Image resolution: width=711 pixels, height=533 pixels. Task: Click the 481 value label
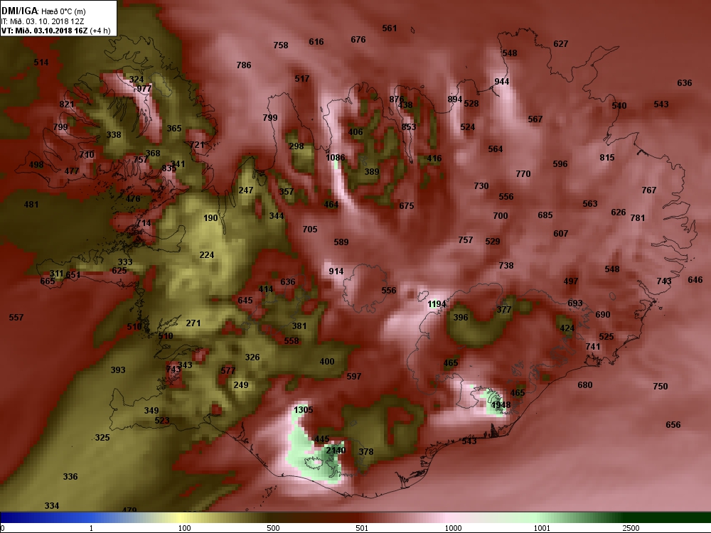(x=31, y=205)
